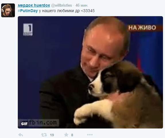Click the blue background area of the GIF
This screenshot has width=165, height=138.
point(51,51)
